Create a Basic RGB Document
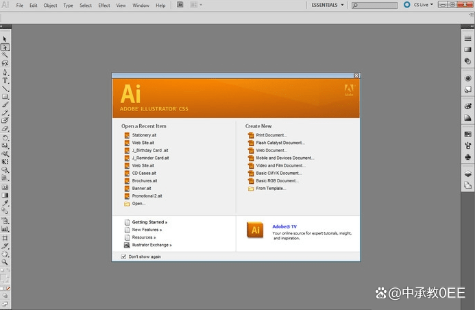The height and width of the screenshot is (310, 475). (273, 180)
